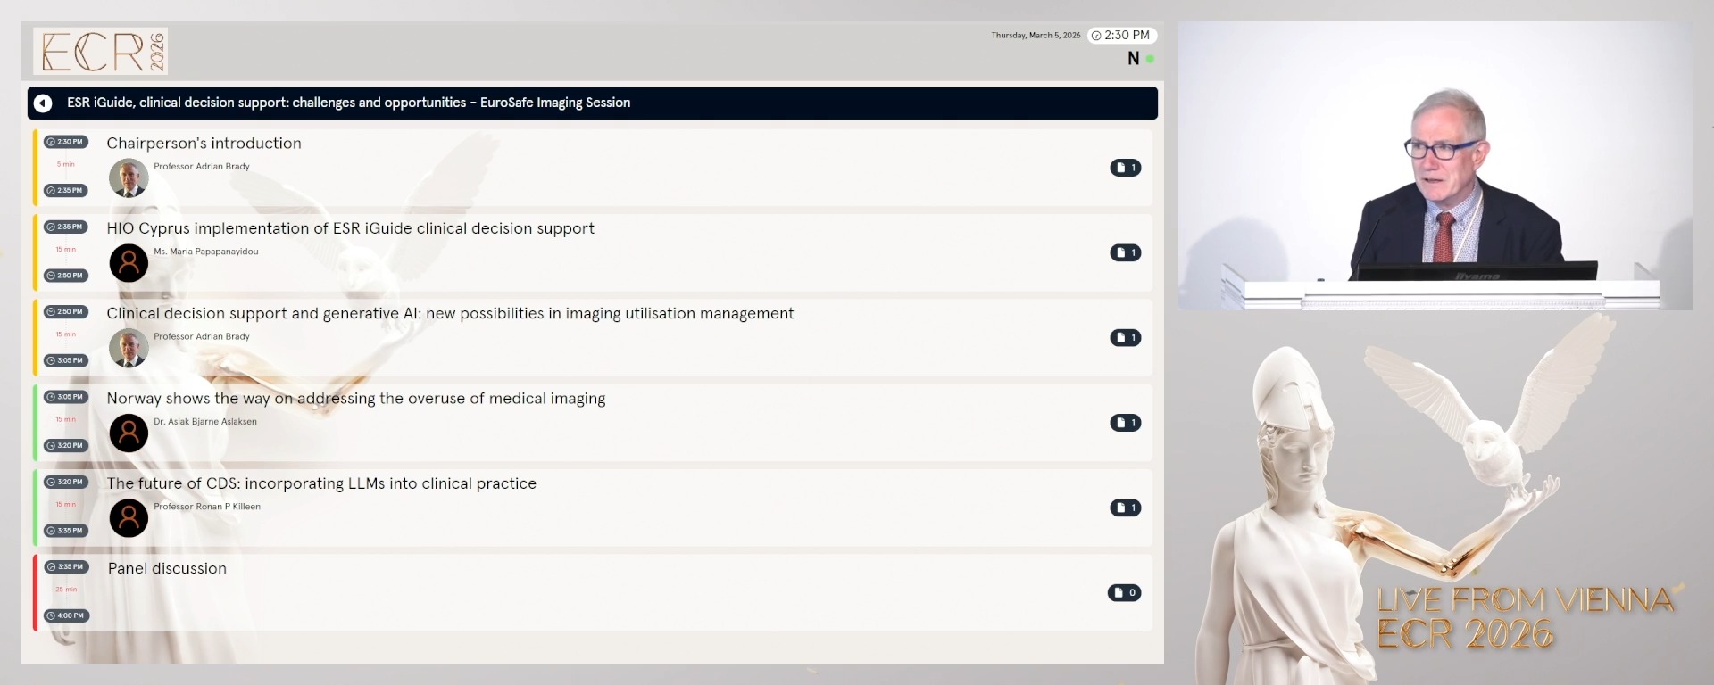The image size is (1714, 685).
Task: Click Adrian Brady's photo in Chairperson's introduction
Action: coord(129,178)
